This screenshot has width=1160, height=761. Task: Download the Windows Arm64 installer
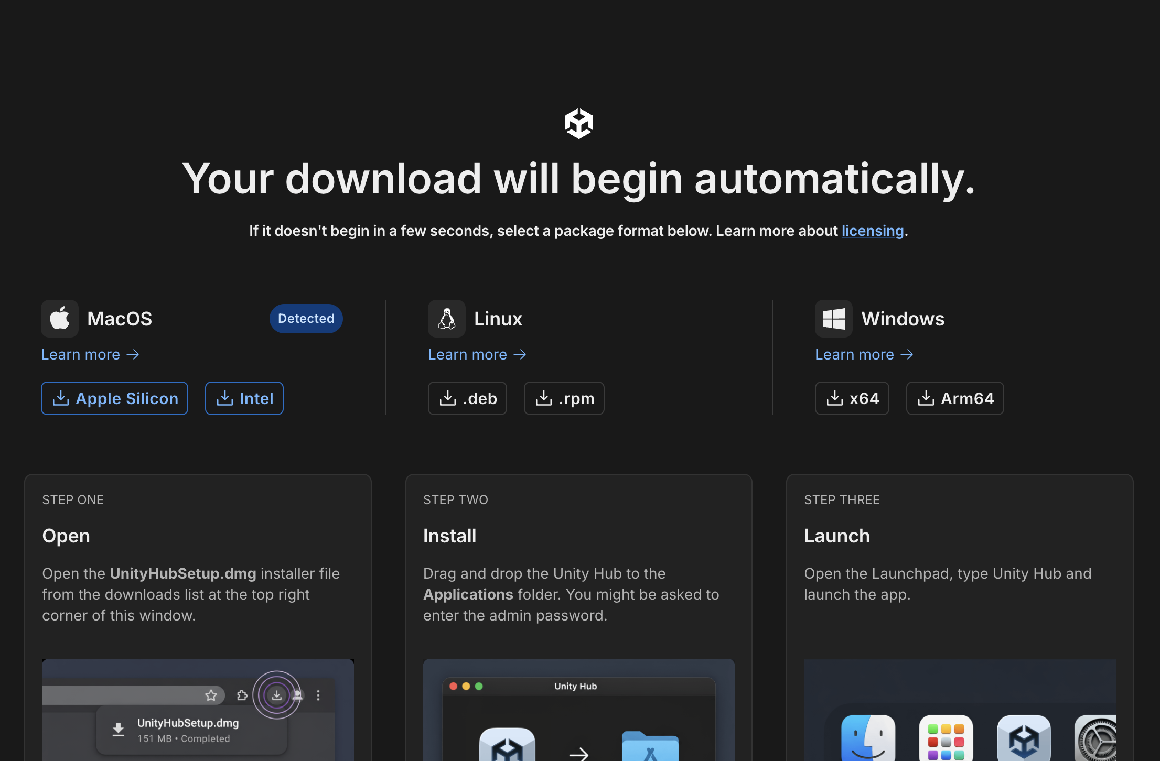pyautogui.click(x=955, y=398)
